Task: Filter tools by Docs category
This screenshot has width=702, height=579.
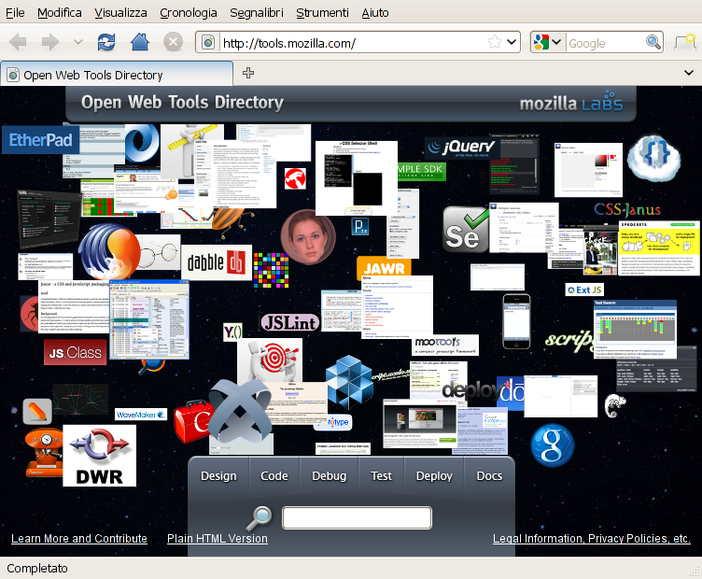Action: tap(489, 475)
